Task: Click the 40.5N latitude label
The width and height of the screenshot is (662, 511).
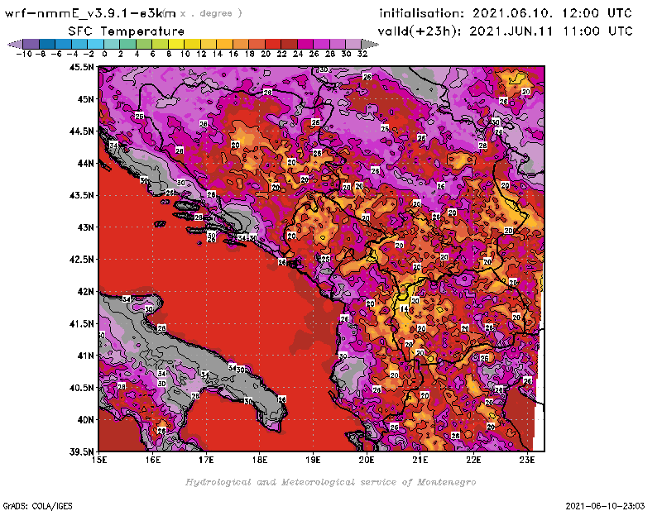Action: (81, 387)
